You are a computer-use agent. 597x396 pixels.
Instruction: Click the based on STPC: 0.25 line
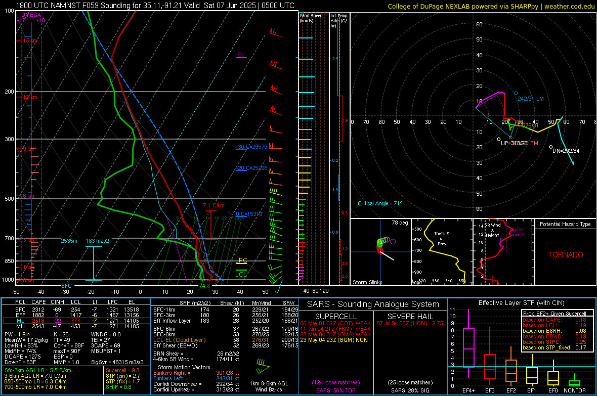point(555,342)
